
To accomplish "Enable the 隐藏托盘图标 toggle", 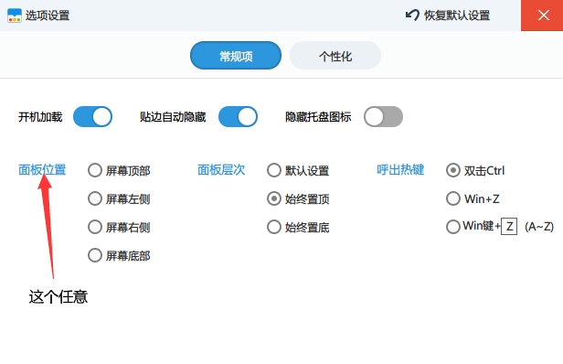I will 383,117.
